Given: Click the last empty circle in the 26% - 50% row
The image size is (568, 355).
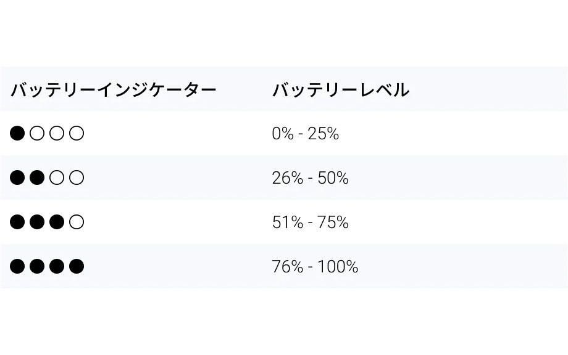Looking at the screenshot, I should click(x=76, y=178).
